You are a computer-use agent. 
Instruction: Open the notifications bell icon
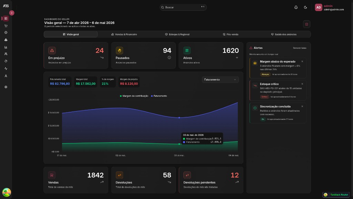[296, 7]
